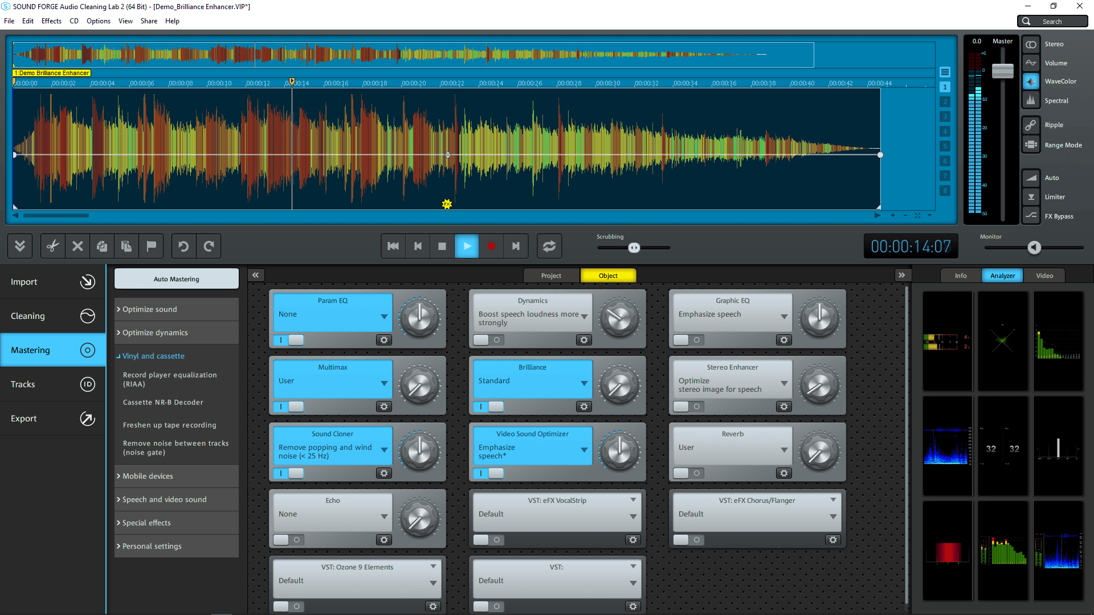Click the Search field

click(1052, 21)
